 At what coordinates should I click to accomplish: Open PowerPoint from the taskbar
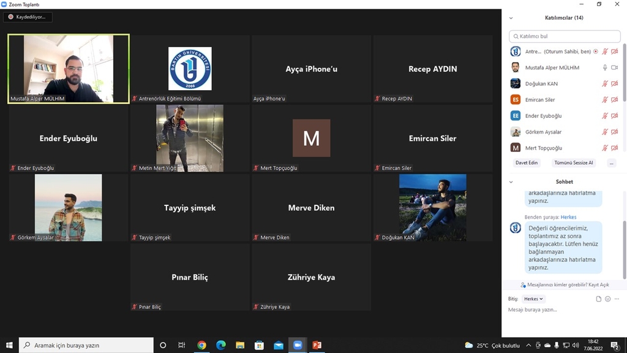[x=317, y=345]
